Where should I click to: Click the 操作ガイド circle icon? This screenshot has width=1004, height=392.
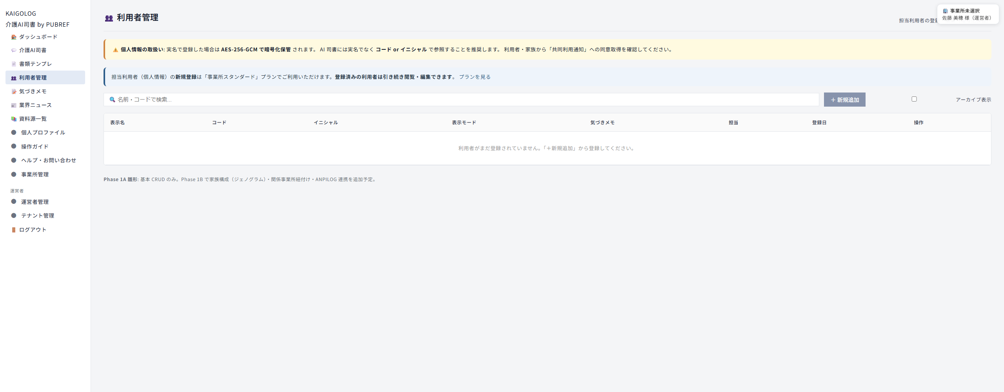[14, 146]
